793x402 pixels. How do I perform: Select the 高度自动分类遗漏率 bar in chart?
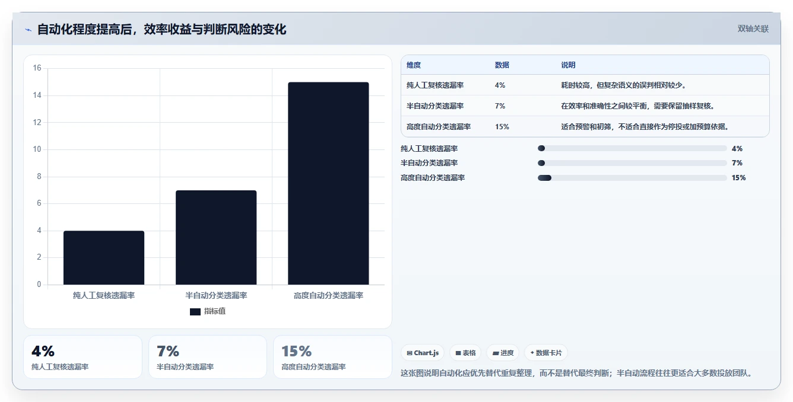coord(328,183)
